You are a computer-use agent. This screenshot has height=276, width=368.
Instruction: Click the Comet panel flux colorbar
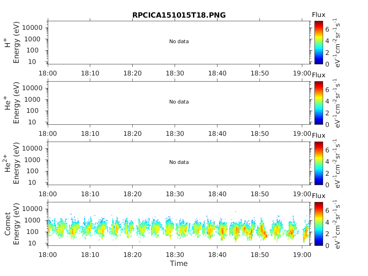pos(319,224)
